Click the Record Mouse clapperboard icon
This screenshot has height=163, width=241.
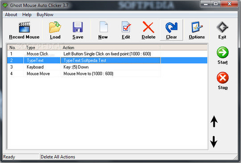click(x=24, y=27)
